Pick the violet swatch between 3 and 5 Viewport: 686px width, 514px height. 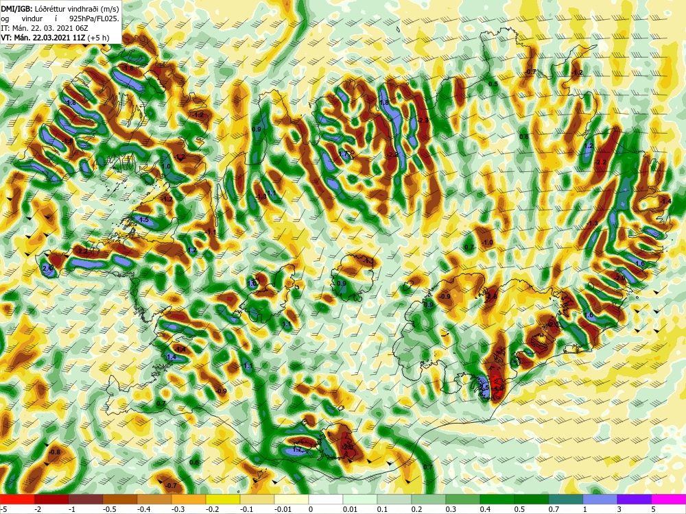[635, 499]
